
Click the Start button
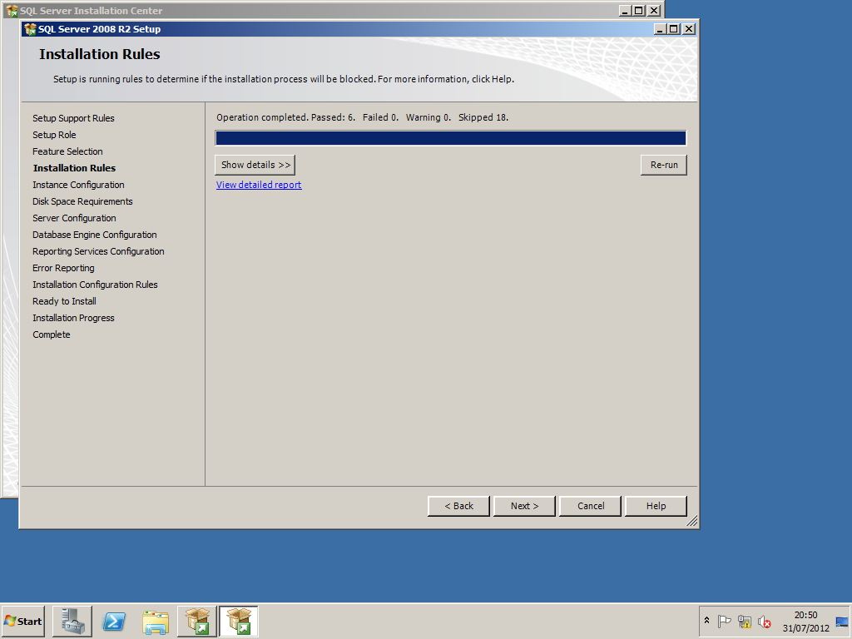click(22, 621)
